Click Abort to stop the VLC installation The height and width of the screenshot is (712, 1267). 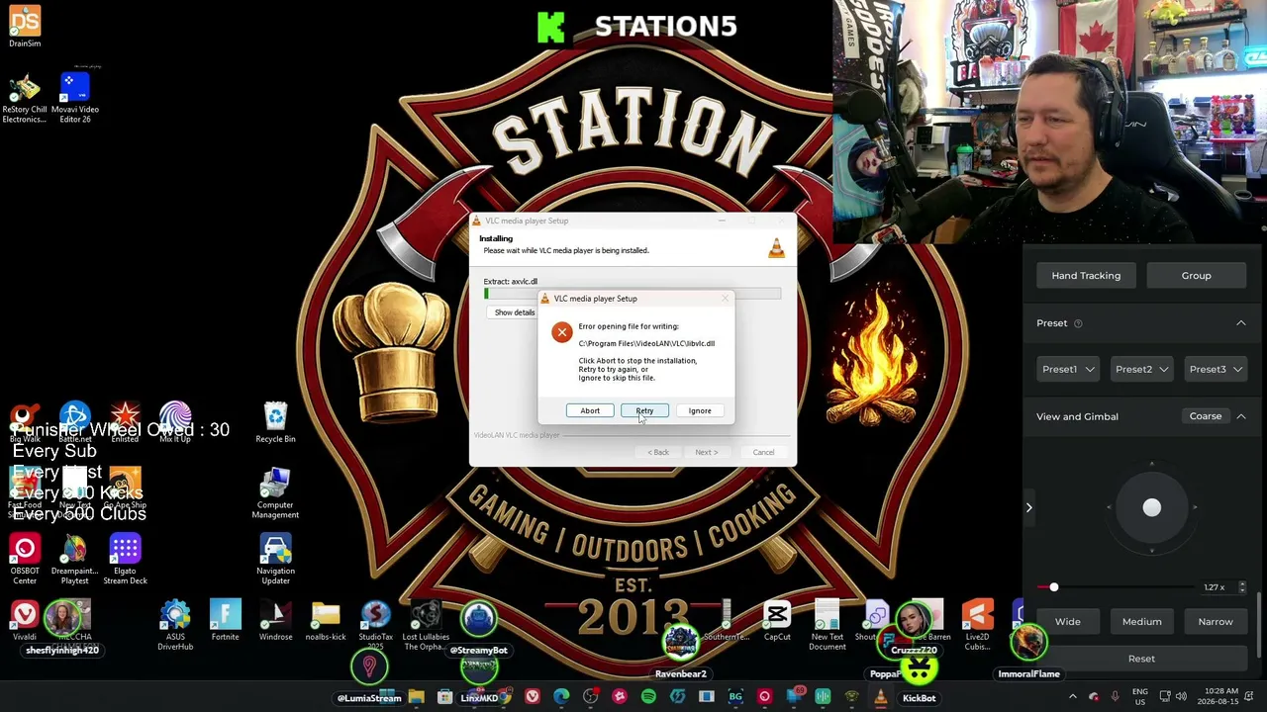pyautogui.click(x=590, y=410)
